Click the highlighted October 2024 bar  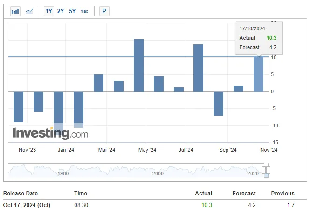pos(258,74)
